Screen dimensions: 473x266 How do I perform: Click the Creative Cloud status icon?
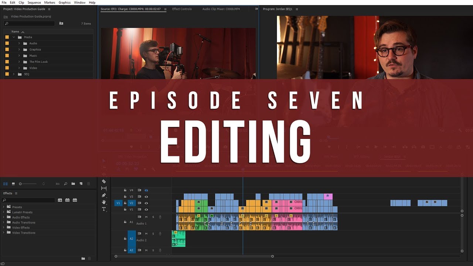3,263
